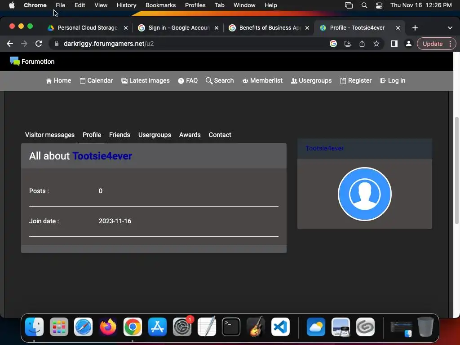
Task: Open Trash in the Dock
Action: tap(425, 327)
